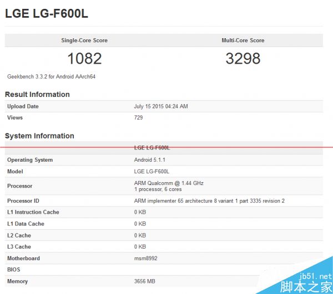Select the Model value LGE LG-F600L

(152, 171)
